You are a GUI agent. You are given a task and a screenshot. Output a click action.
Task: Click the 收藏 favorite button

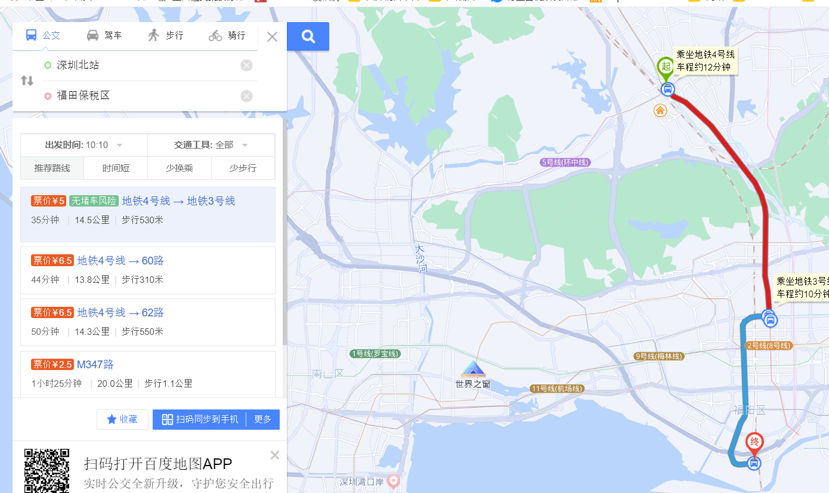point(122,420)
